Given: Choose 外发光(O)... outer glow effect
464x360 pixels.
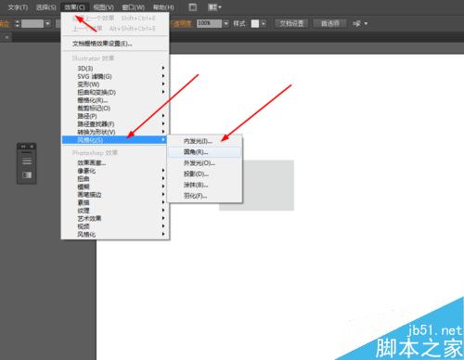Looking at the screenshot, I should 204,163.
